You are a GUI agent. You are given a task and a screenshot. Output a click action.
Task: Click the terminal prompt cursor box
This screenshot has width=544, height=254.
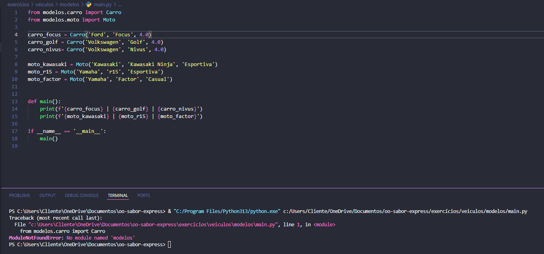[169, 245]
